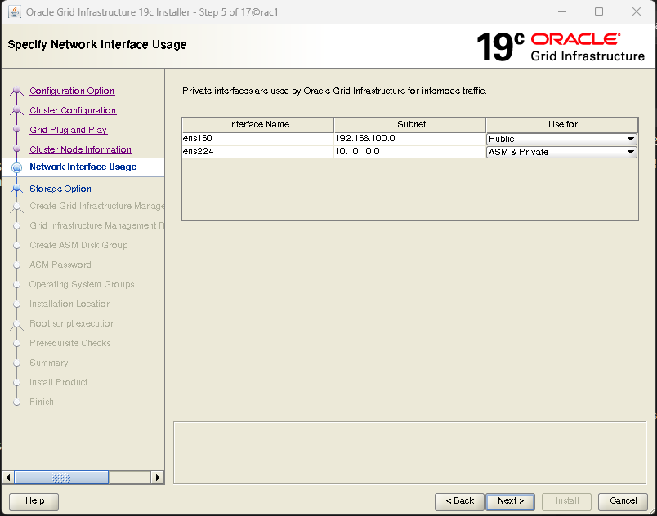Image resolution: width=657 pixels, height=516 pixels.
Task: Select the 192.168.100.0 subnet cell
Action: click(x=410, y=139)
